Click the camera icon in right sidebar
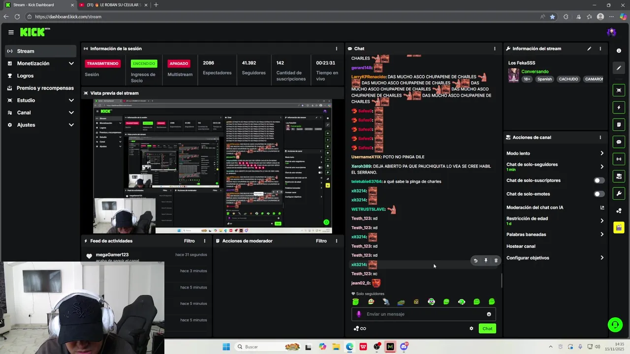The width and height of the screenshot is (630, 354). [619, 176]
